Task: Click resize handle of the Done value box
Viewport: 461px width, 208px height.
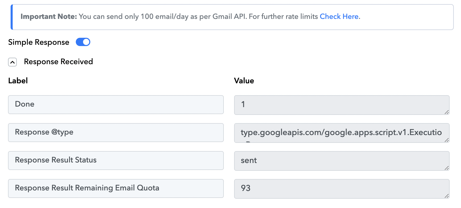Action: (447, 112)
